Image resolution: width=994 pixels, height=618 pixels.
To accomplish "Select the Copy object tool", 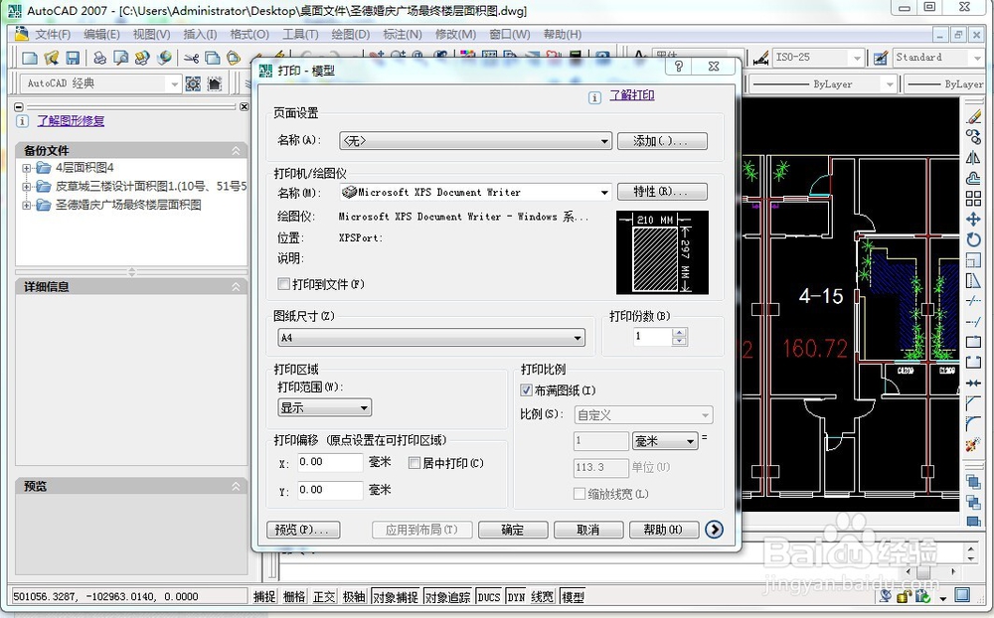I will click(973, 137).
